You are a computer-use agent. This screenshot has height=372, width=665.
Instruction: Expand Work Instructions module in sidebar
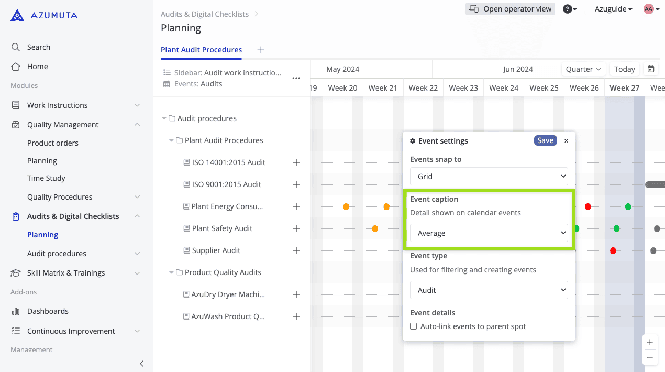[137, 105]
